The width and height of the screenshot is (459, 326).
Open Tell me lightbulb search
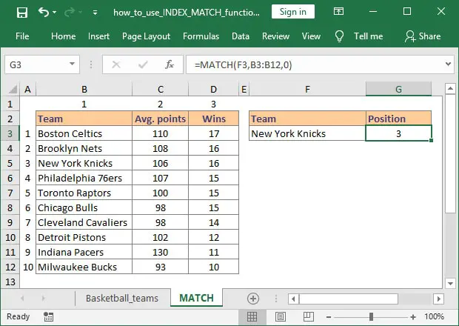(339, 36)
